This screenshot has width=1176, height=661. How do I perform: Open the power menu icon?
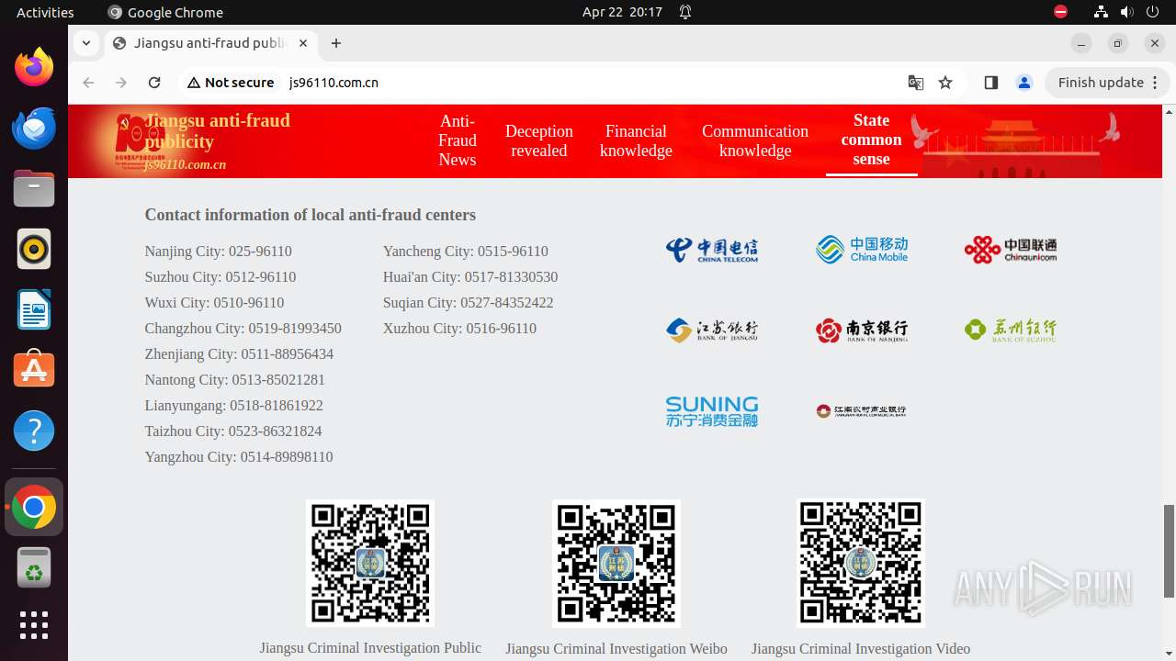[x=1153, y=12]
